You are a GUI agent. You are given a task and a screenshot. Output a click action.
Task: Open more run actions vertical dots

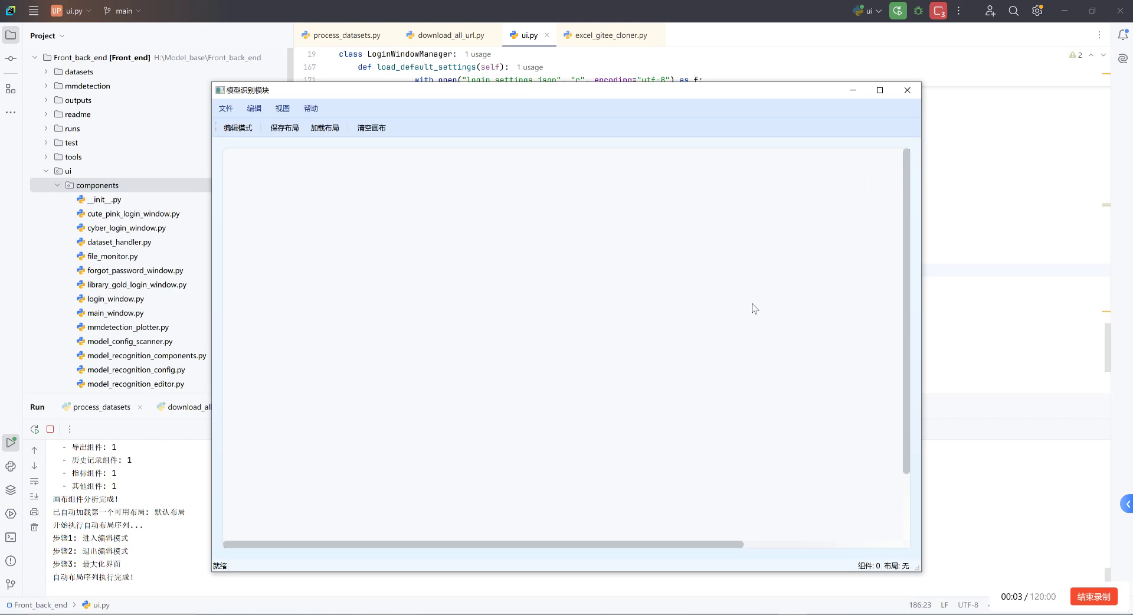(x=958, y=11)
